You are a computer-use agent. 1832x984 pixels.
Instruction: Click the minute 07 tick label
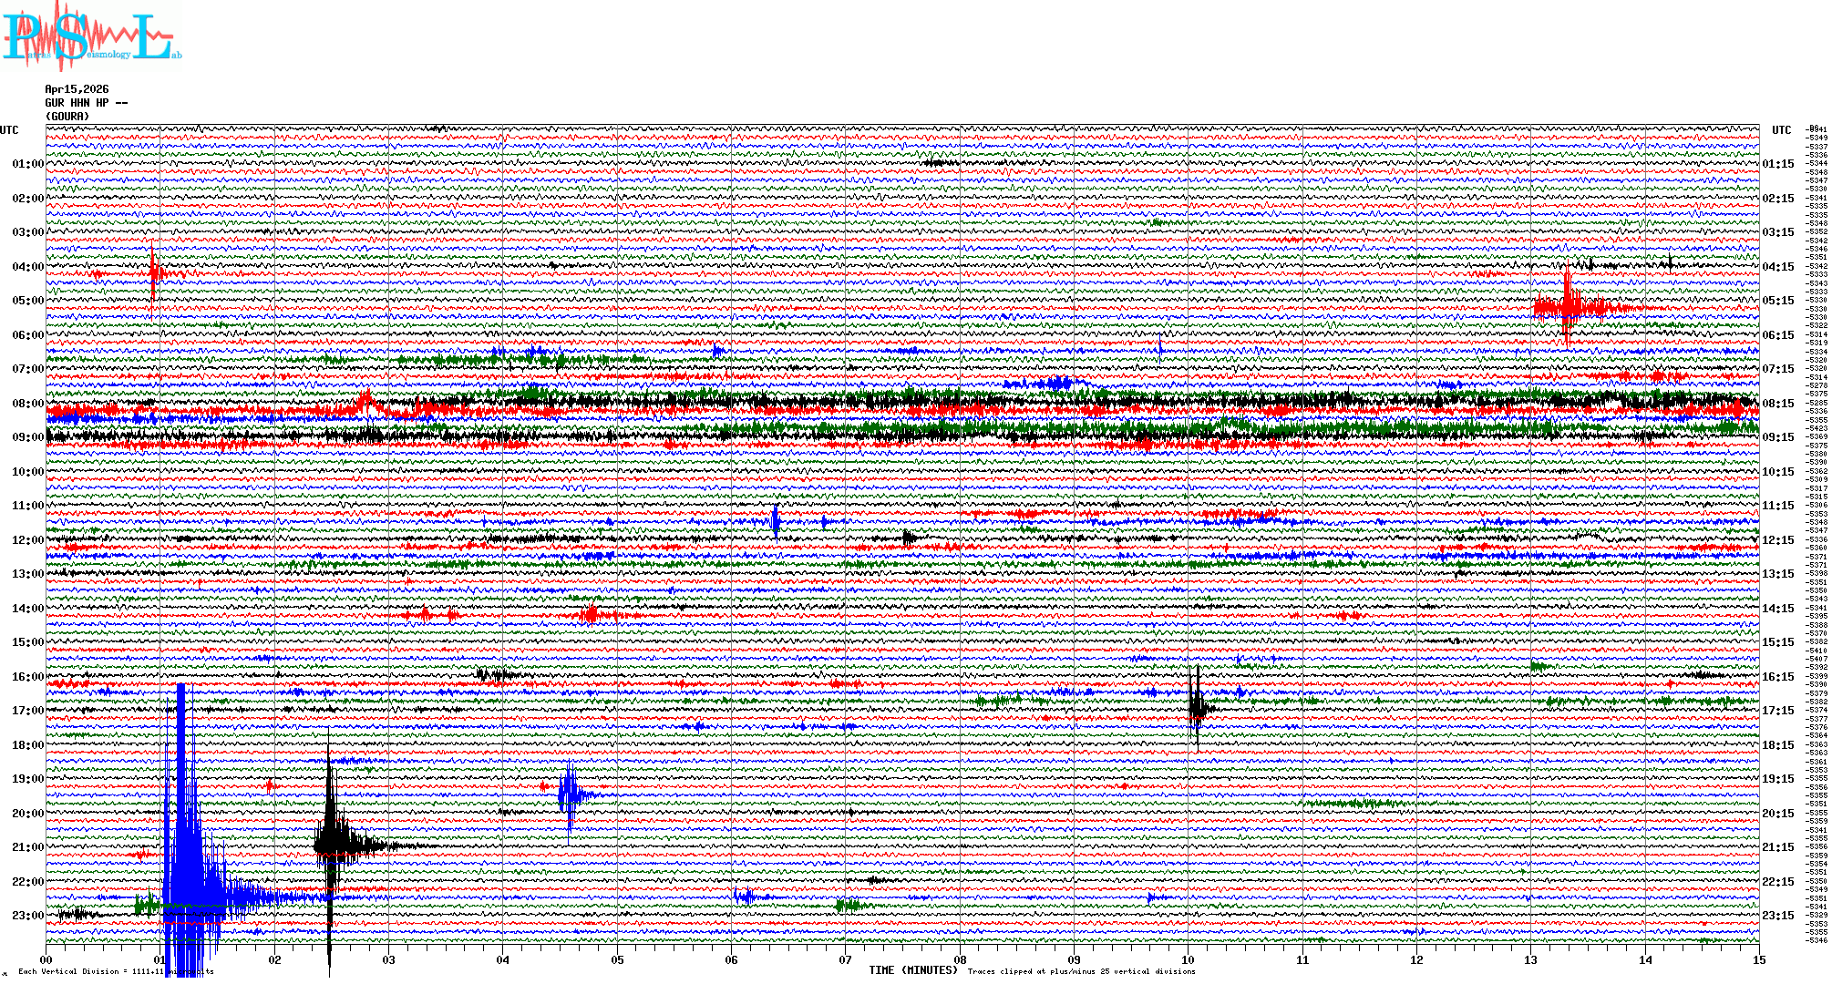tap(846, 959)
